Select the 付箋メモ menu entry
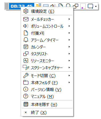The image size is (101, 119). point(47,33)
